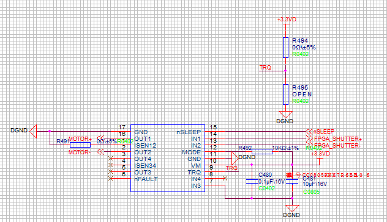Viewport: 387px width, 222px height.
Task: Click DGND ground symbol at bottom right
Action: [292, 209]
